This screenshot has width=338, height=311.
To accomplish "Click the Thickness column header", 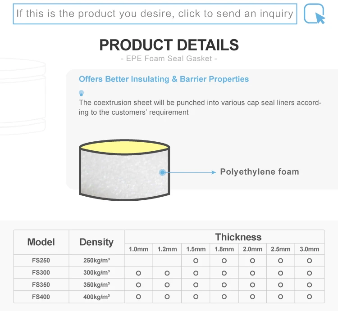I will pyautogui.click(x=238, y=237).
